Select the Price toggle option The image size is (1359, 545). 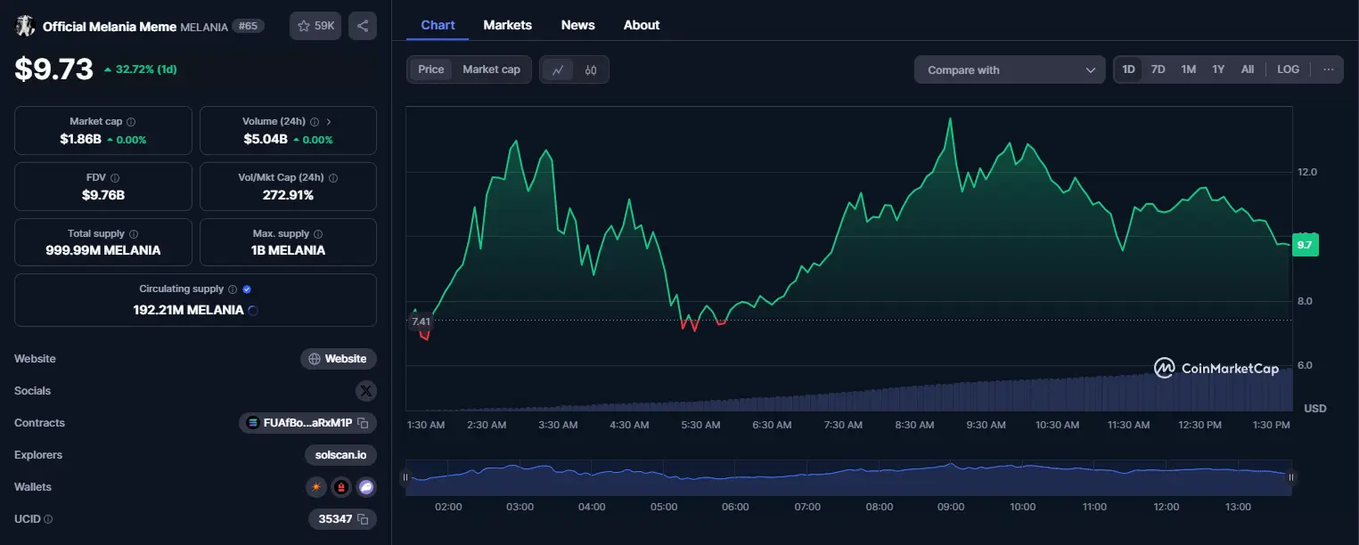click(x=431, y=69)
